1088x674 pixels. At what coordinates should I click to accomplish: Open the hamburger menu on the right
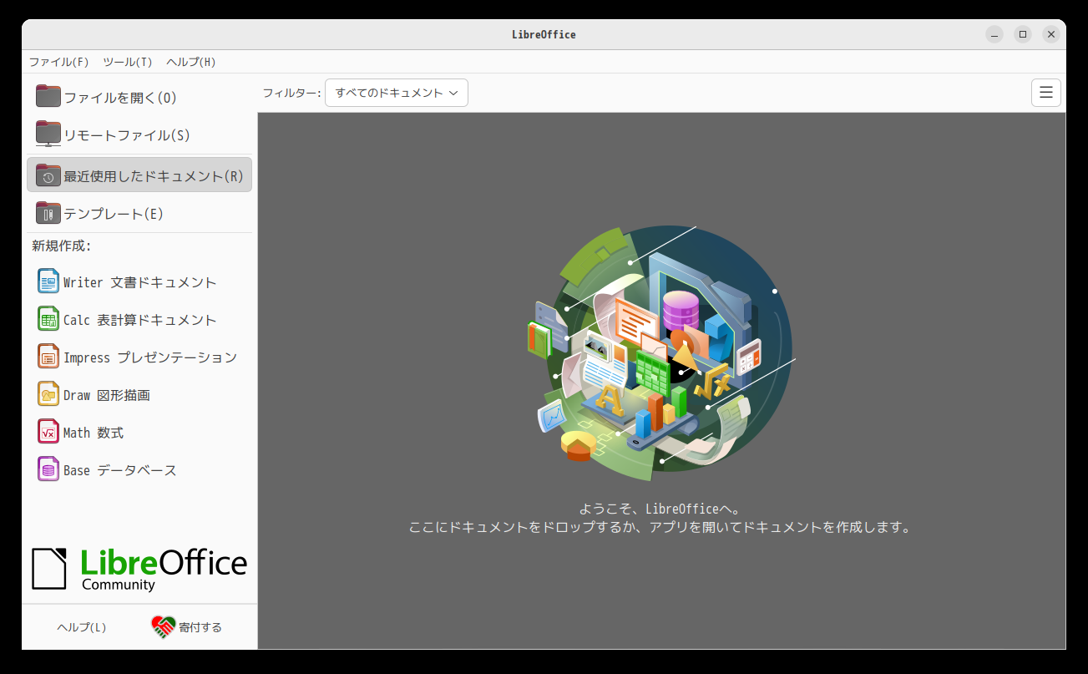[1045, 92]
